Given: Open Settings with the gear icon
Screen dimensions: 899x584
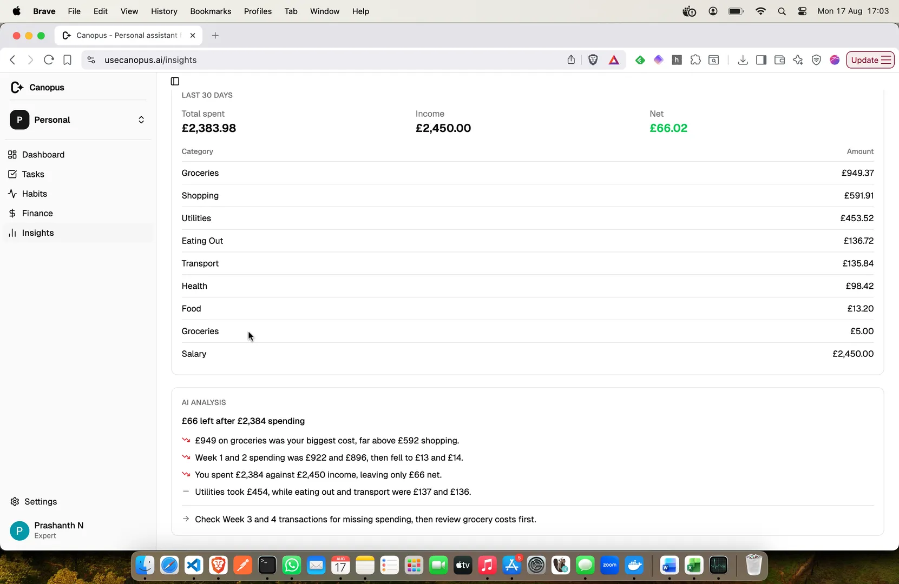Looking at the screenshot, I should click(x=34, y=501).
